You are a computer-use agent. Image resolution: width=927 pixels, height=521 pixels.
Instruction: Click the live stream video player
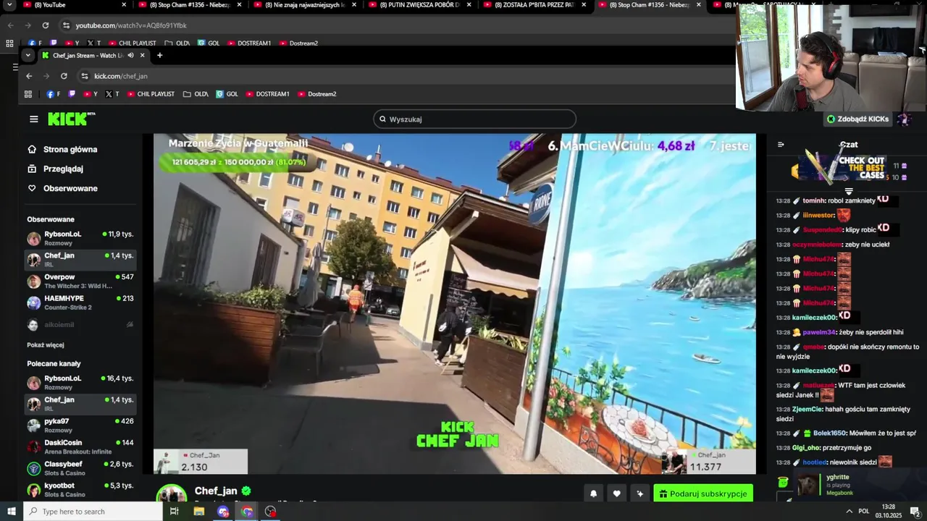pyautogui.click(x=454, y=304)
